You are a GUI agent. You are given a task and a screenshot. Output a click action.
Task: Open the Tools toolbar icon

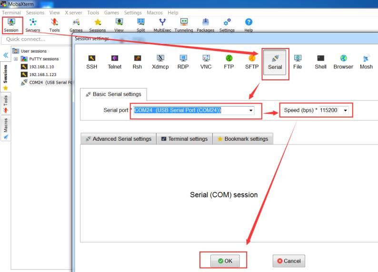pos(54,25)
